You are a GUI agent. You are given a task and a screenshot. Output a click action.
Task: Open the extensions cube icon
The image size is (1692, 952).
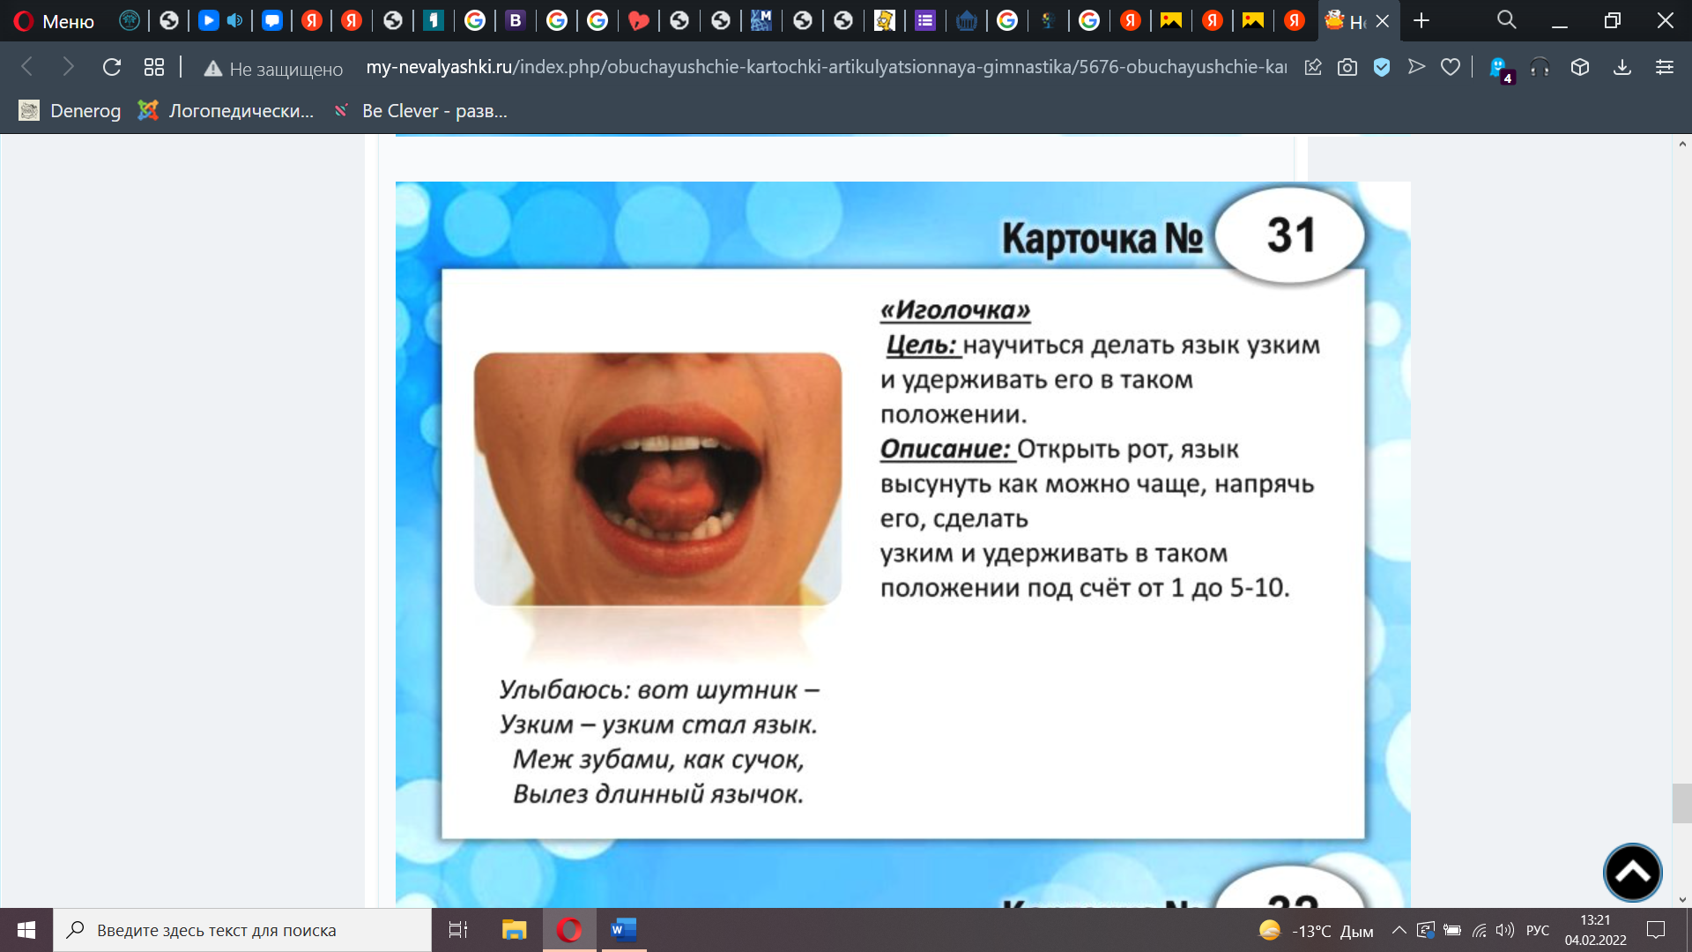tap(1580, 67)
